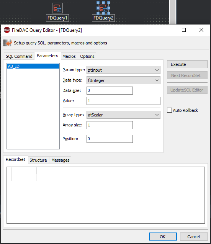The image size is (211, 244).
Task: Confirm changes with the OK button
Action: 163,237
